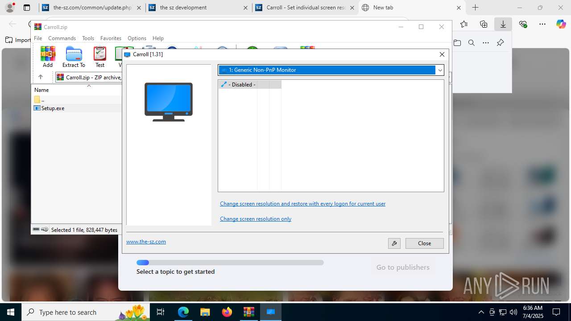This screenshot has height=321, width=571.
Task: Open the Favorites menu in WinRAR
Action: pyautogui.click(x=111, y=38)
